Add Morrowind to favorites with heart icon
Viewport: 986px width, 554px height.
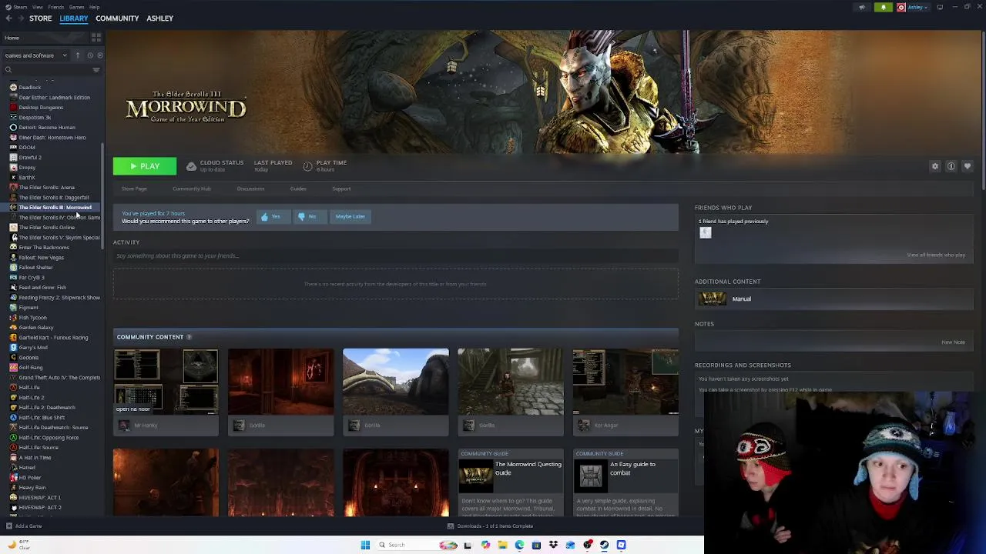point(968,166)
